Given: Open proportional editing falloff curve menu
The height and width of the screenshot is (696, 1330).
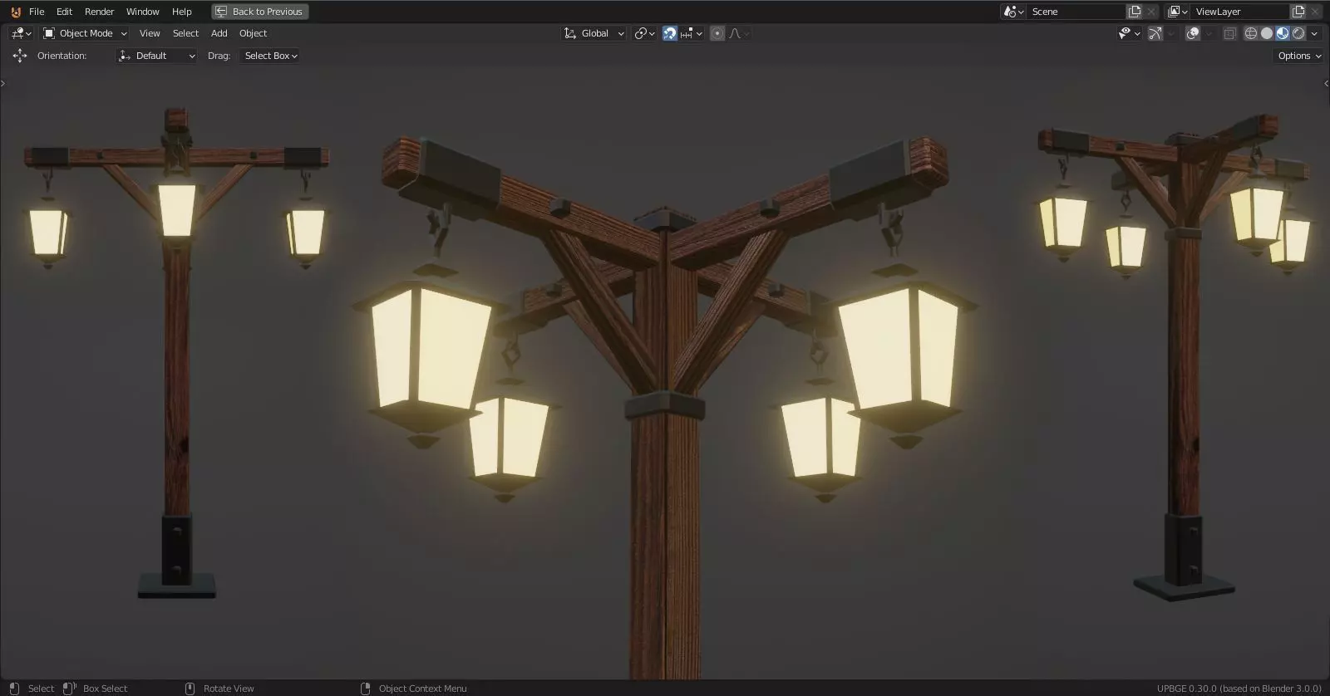Looking at the screenshot, I should (739, 33).
